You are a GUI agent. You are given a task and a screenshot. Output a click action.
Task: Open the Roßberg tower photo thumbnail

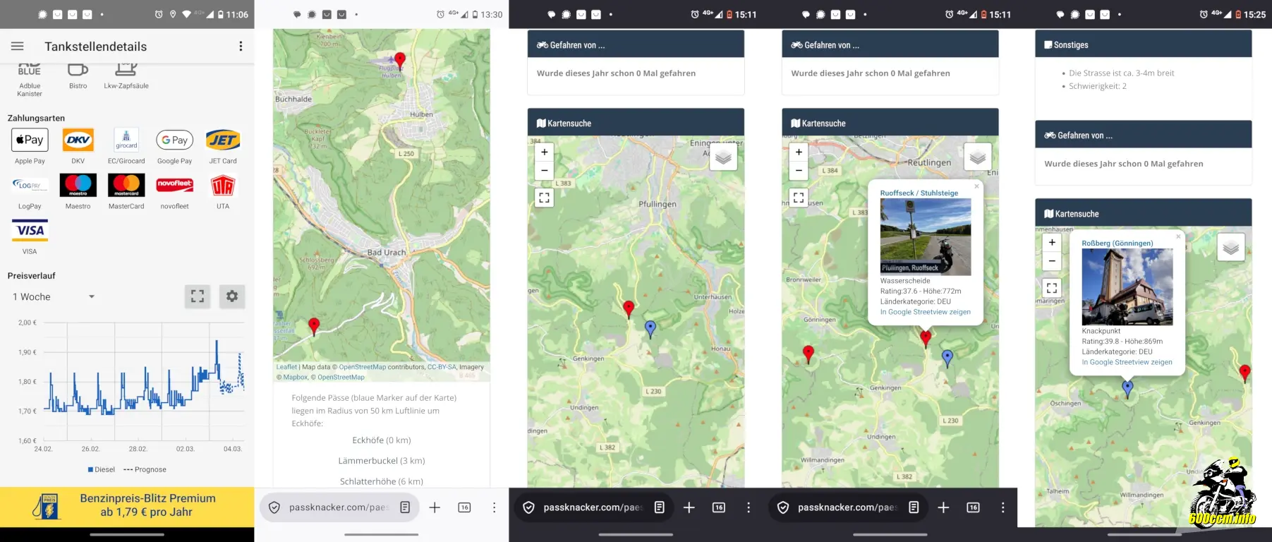point(1127,287)
